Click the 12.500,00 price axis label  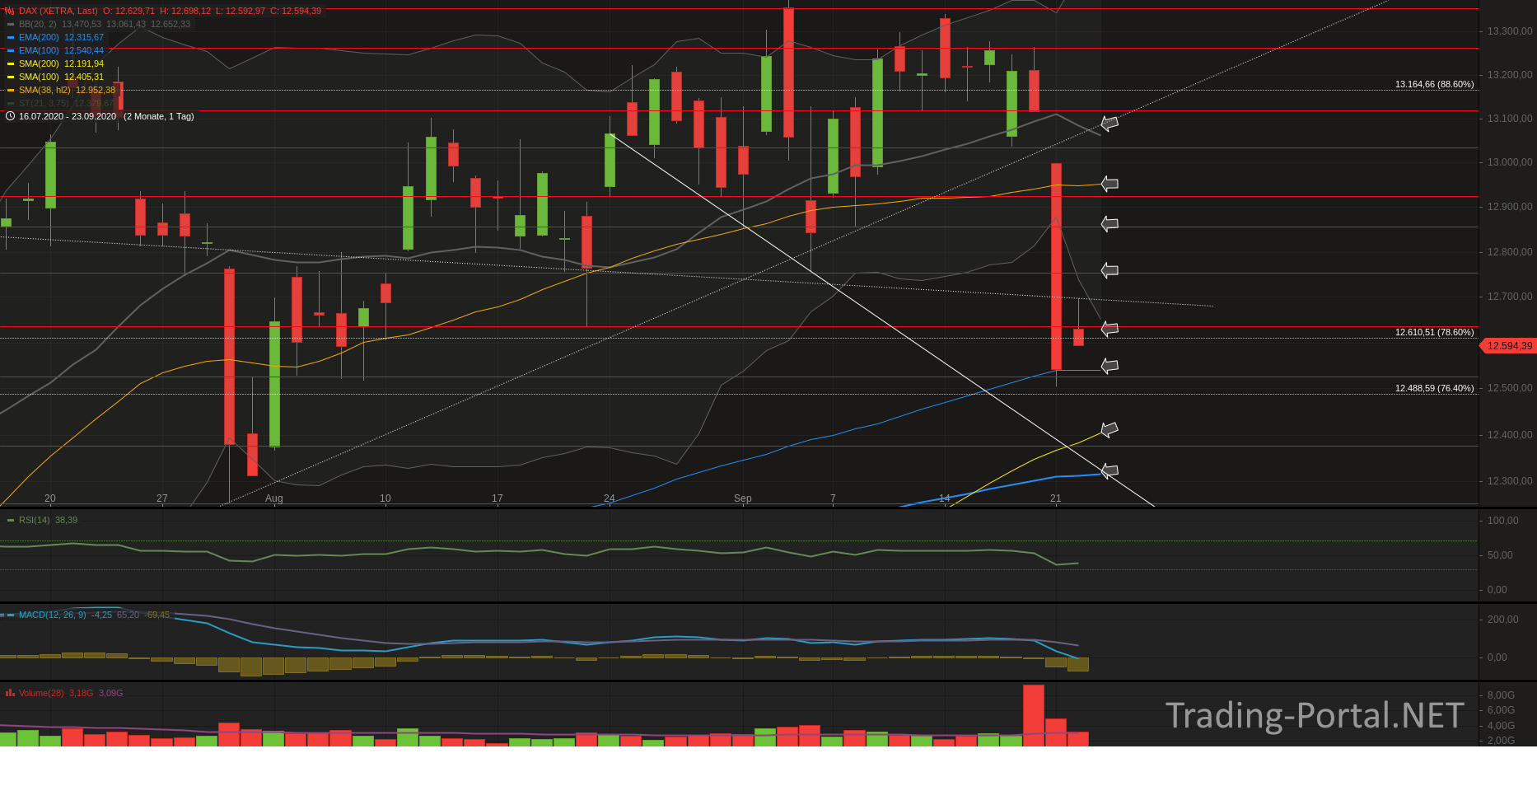point(1510,388)
